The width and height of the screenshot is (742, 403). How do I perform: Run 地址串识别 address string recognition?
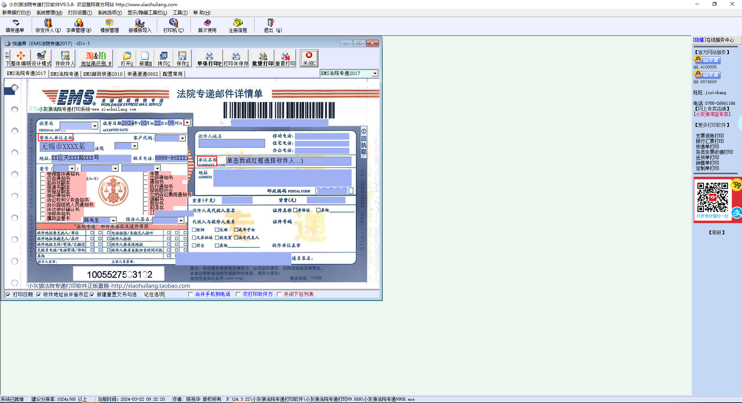96,58
